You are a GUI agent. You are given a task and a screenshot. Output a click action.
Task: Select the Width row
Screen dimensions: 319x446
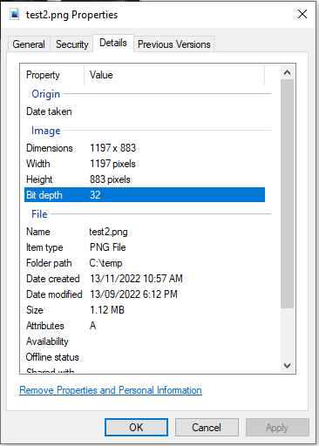[x=145, y=164]
